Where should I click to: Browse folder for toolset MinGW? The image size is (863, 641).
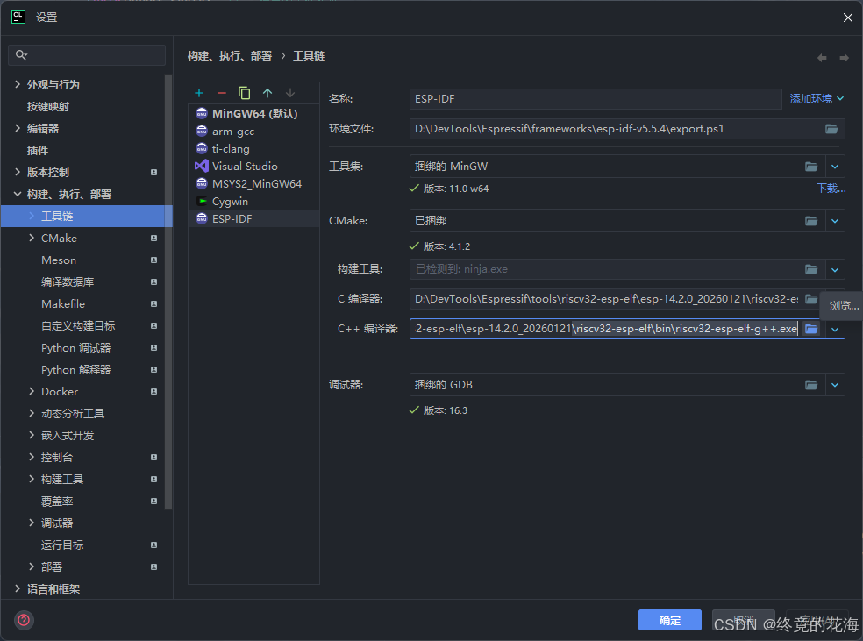(x=811, y=166)
